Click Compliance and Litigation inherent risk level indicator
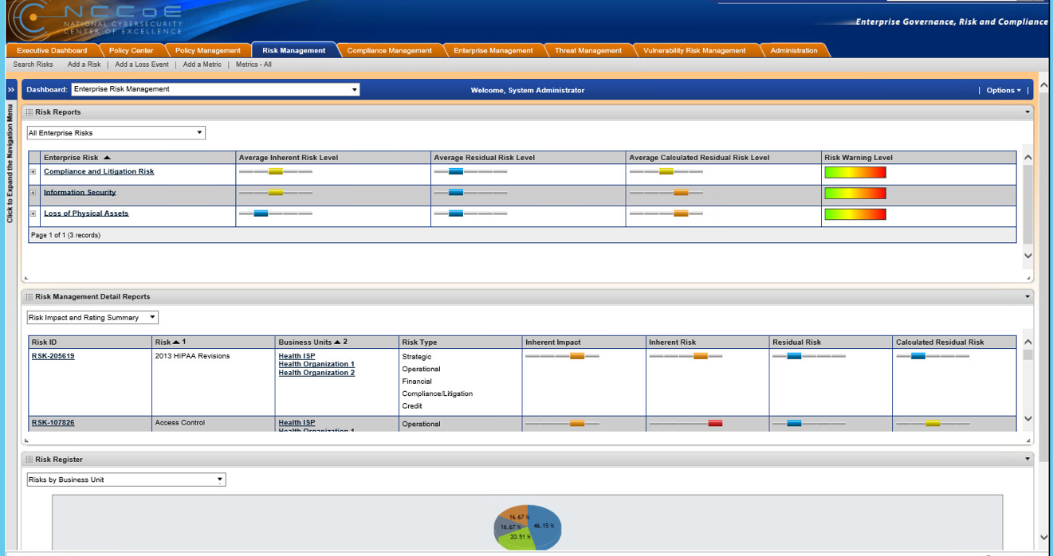Image resolution: width=1053 pixels, height=556 pixels. click(x=276, y=171)
